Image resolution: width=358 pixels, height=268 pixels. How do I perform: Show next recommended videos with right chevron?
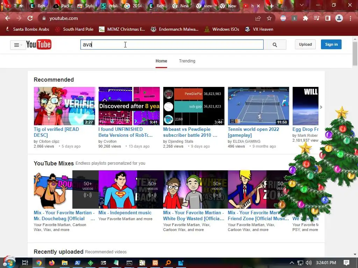pyautogui.click(x=321, y=107)
